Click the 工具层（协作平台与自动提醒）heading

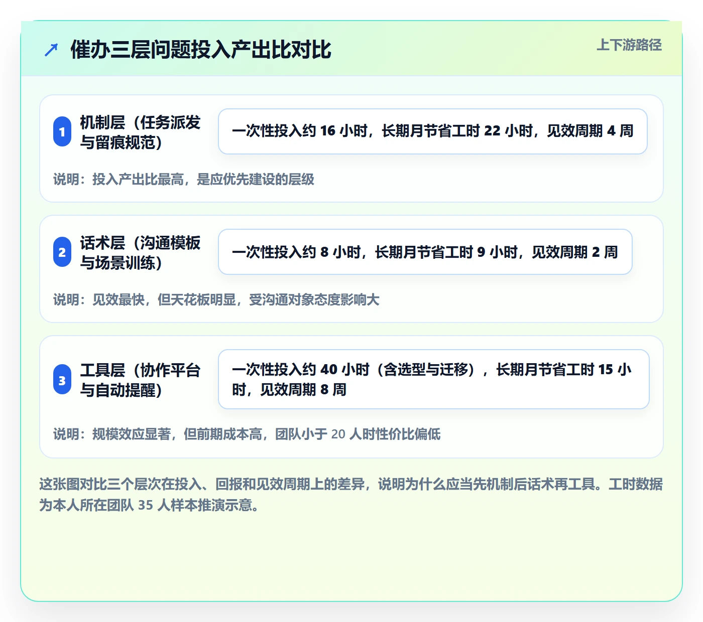pos(141,380)
